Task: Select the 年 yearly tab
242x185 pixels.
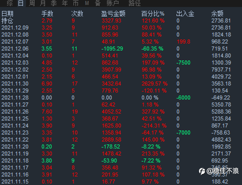Action: (64, 3)
